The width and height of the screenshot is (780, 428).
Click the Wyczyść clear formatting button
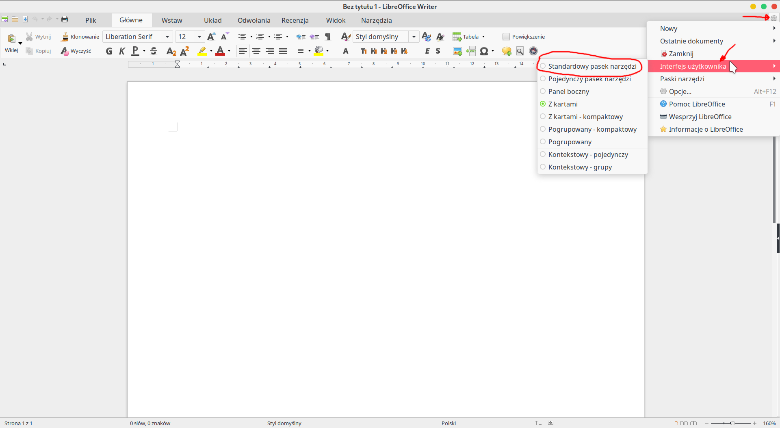click(76, 51)
